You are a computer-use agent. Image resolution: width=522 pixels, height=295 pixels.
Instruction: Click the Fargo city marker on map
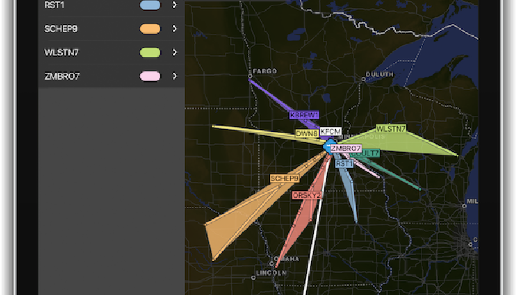click(x=250, y=76)
